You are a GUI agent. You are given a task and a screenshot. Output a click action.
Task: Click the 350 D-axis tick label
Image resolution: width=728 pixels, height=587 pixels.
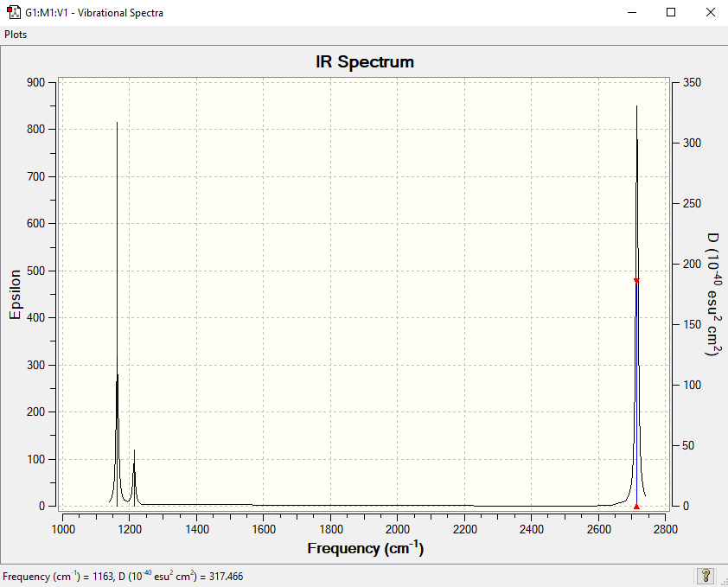coord(692,83)
